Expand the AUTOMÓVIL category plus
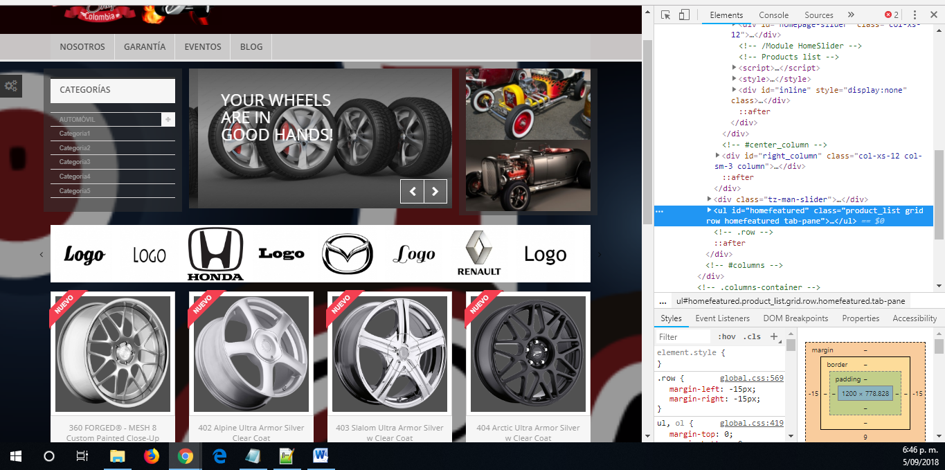The width and height of the screenshot is (945, 470). (168, 120)
